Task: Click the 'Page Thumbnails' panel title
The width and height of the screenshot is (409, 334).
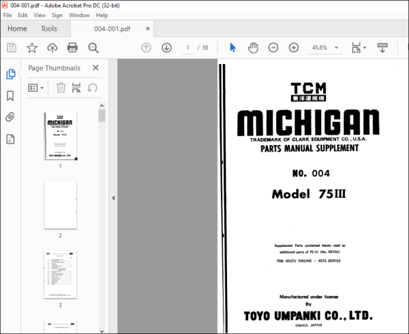Action: tap(55, 68)
